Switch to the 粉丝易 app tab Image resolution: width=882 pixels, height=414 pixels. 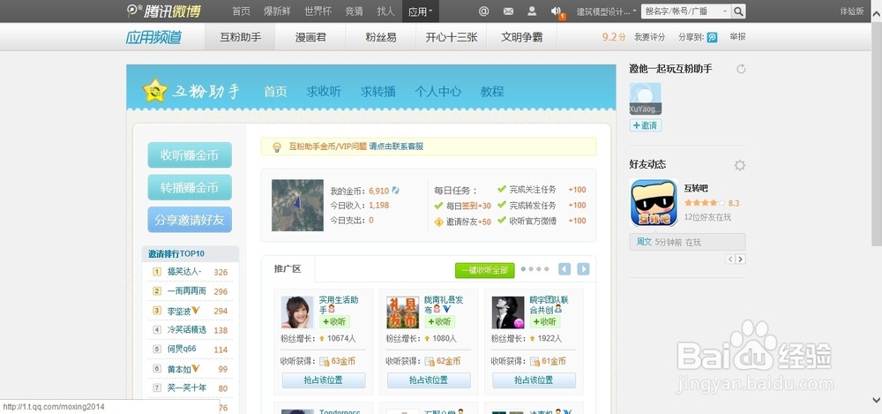381,37
